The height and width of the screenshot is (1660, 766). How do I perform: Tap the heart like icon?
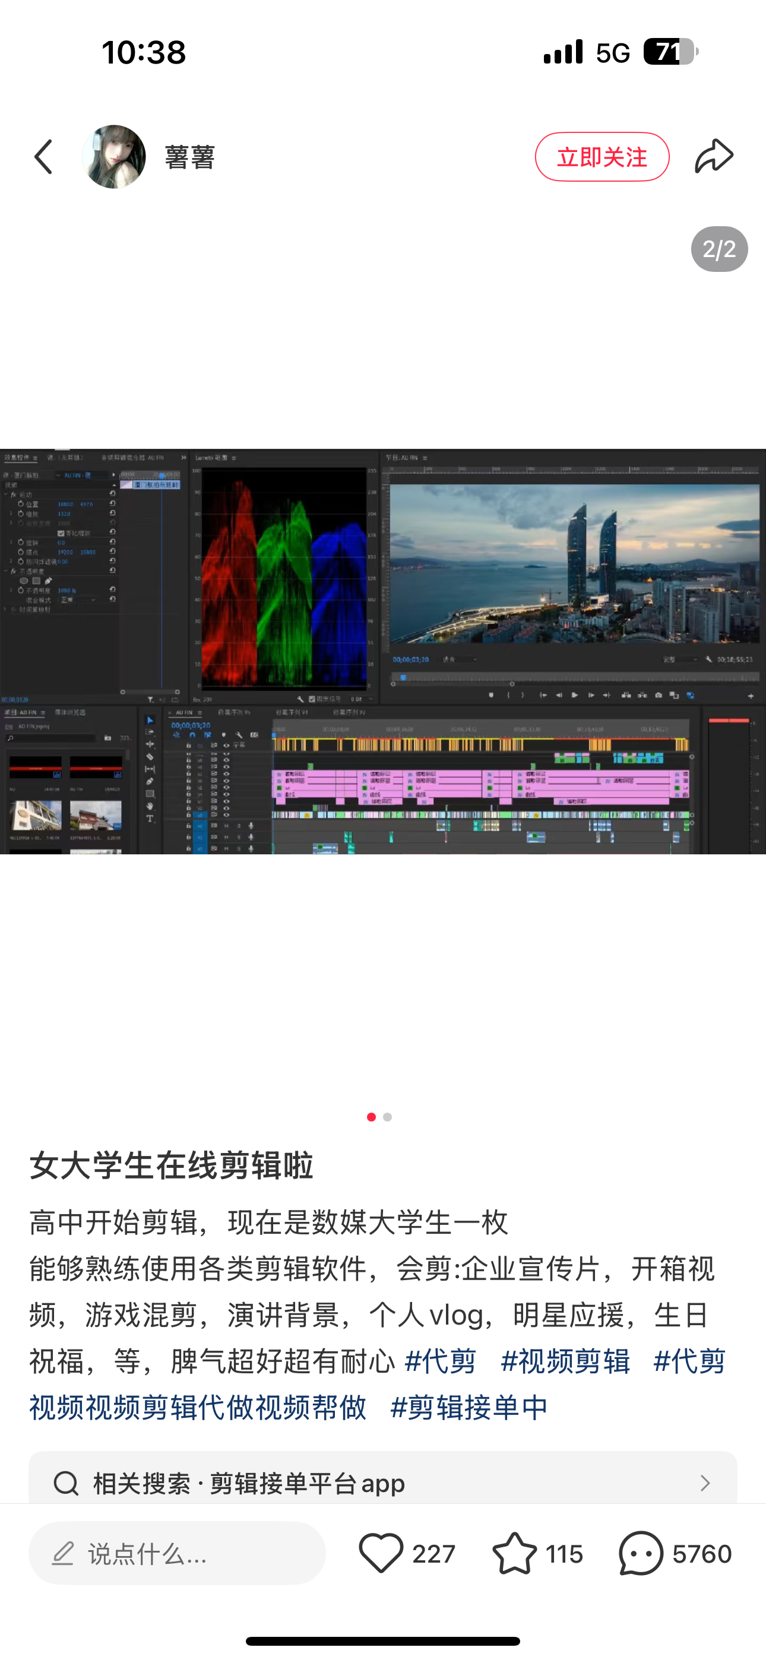(381, 1553)
